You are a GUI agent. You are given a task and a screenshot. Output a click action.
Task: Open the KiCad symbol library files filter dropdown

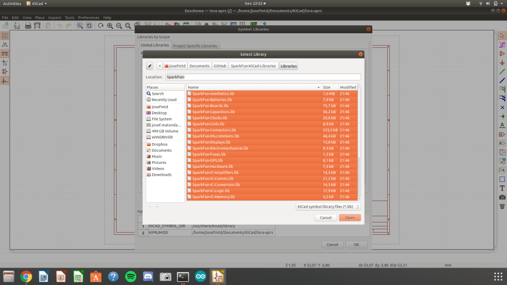tap(328, 207)
